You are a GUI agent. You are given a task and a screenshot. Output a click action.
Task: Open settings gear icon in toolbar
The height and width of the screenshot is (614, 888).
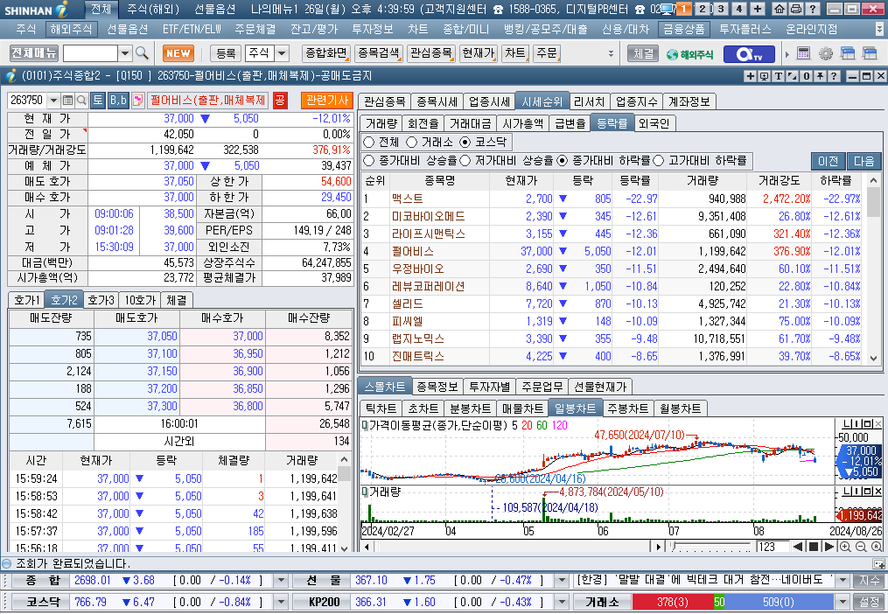(x=826, y=53)
